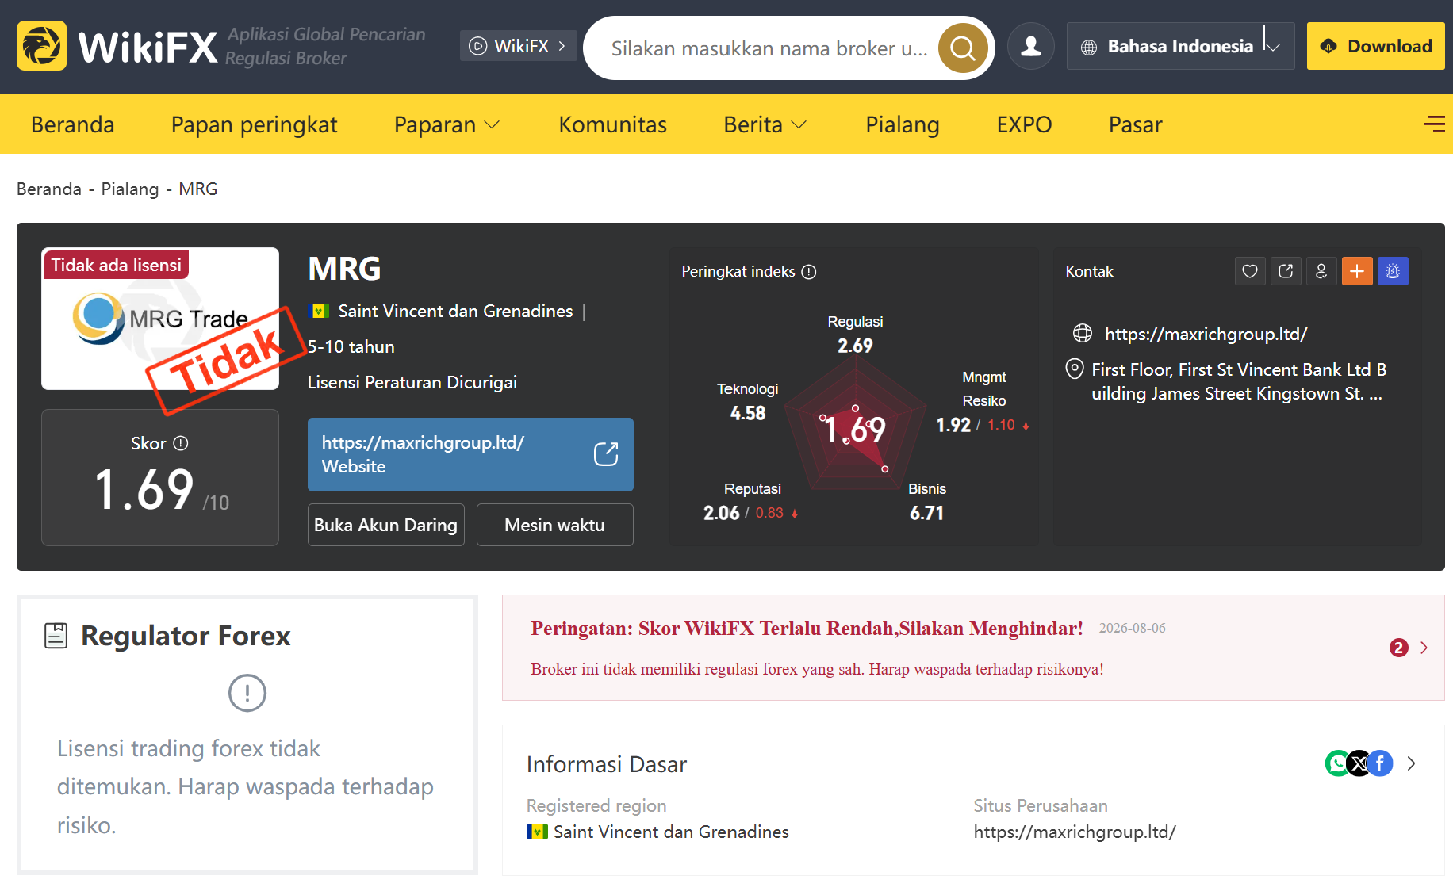
Task: Open the Bahasa Indonesia language dropdown
Action: [1180, 46]
